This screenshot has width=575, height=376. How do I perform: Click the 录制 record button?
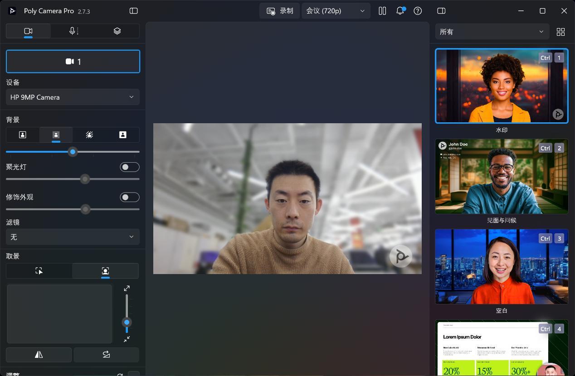click(280, 11)
